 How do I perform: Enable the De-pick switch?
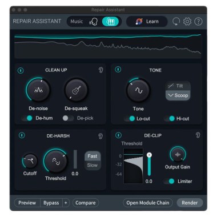[x=68, y=118]
